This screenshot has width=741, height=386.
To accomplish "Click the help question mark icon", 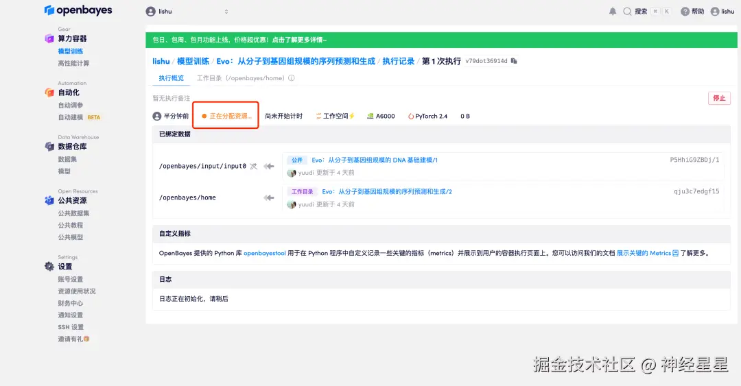I will point(685,12).
